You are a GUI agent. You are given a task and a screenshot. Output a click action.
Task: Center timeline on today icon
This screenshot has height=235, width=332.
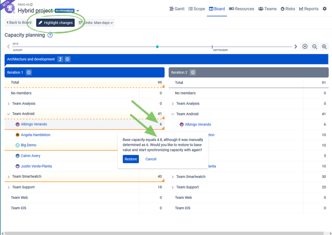(305, 47)
